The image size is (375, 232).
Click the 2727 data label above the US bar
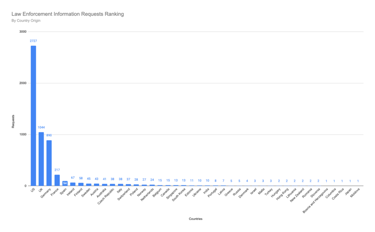[33, 41]
